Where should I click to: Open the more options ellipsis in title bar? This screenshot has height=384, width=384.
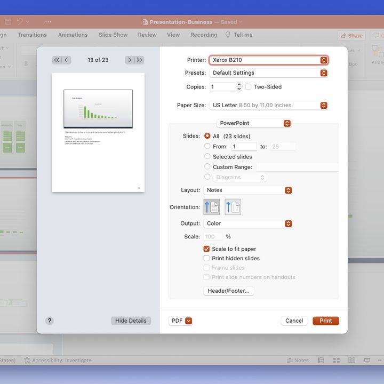[48, 22]
